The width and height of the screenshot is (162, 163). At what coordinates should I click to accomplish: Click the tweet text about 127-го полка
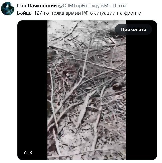coord(79,13)
